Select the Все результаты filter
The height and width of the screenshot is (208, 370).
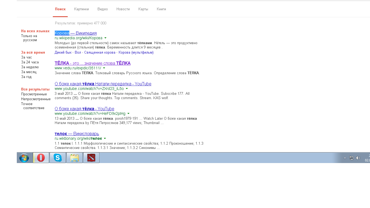click(35, 89)
